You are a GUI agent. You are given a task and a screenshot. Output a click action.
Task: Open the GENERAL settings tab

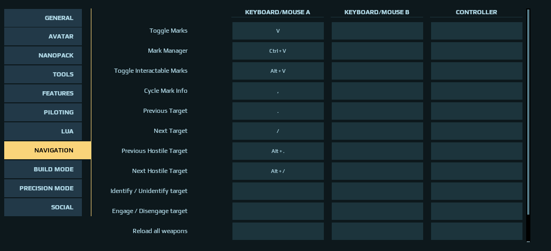click(x=43, y=18)
